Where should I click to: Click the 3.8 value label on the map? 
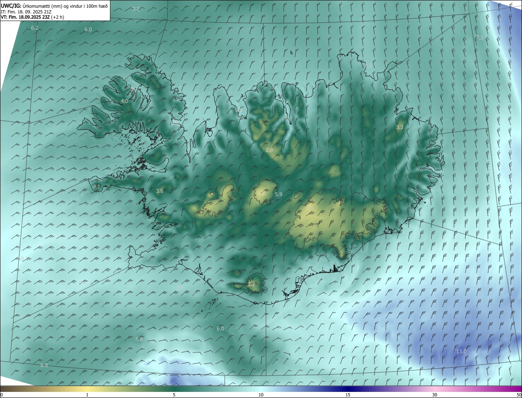click(x=159, y=191)
